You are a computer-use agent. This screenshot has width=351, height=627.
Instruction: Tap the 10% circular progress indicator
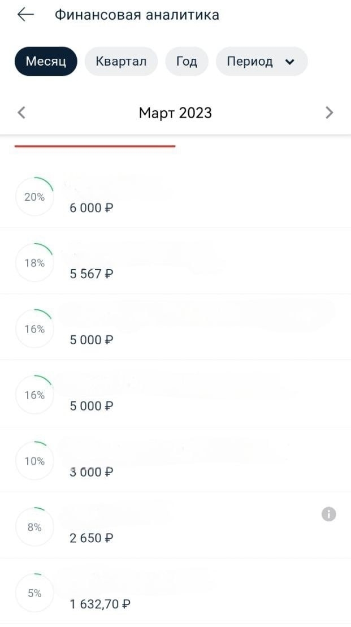point(34,461)
